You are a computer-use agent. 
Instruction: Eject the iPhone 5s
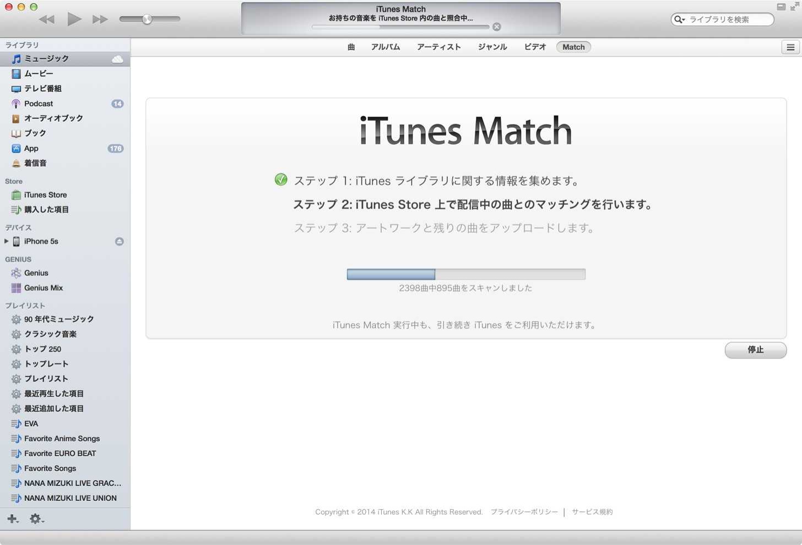pyautogui.click(x=119, y=242)
